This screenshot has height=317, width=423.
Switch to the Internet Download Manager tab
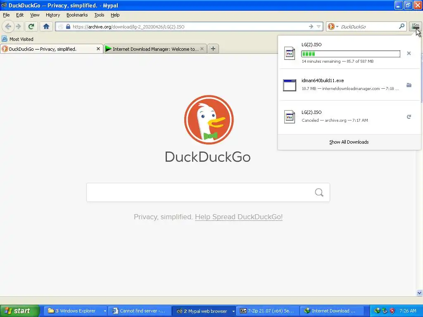[x=155, y=49]
